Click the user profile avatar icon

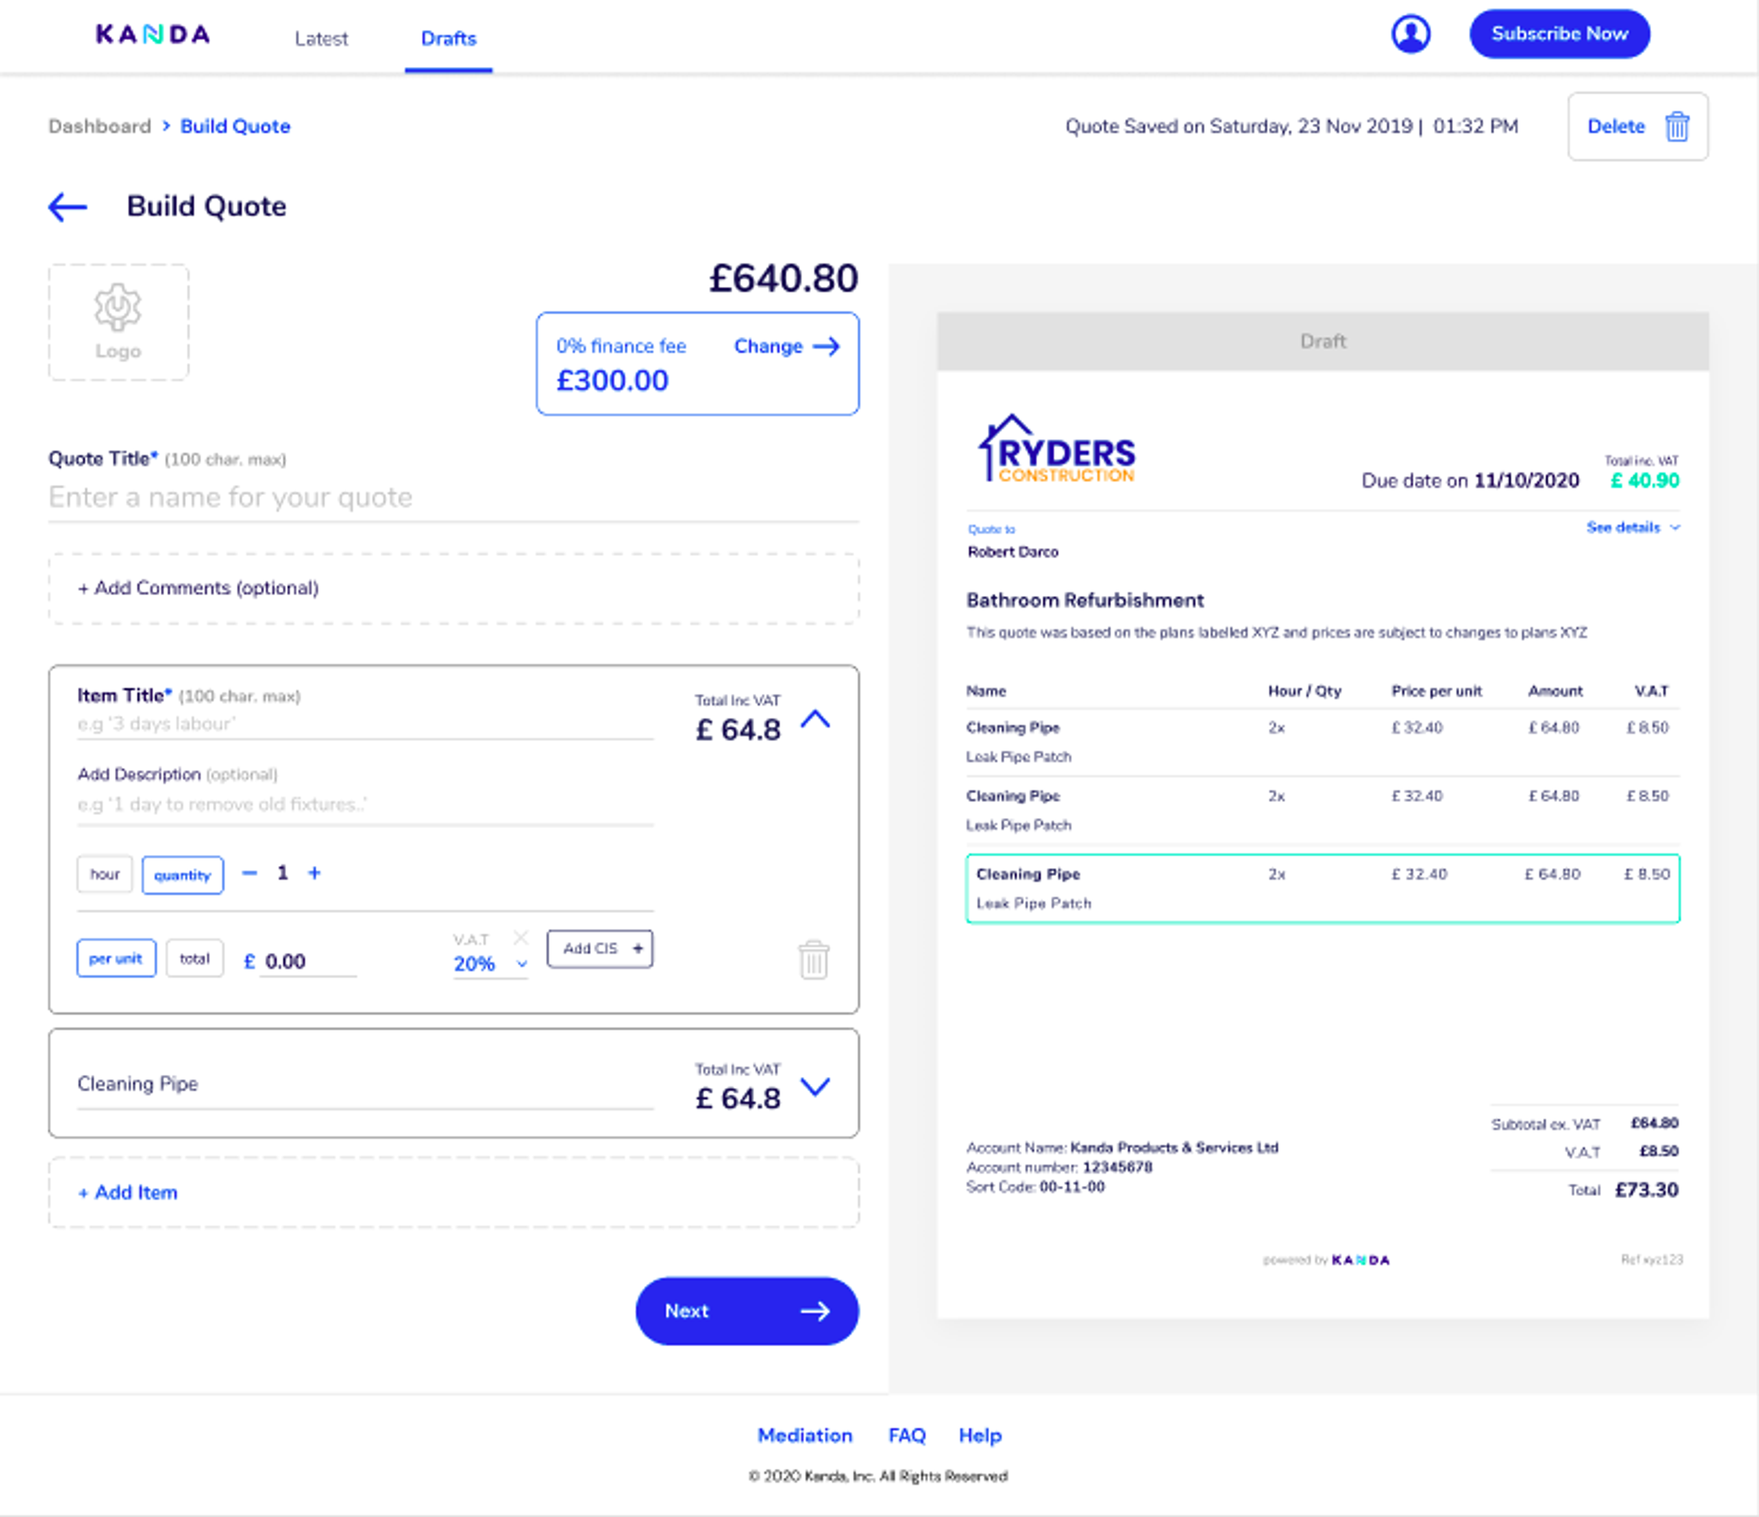1410,35
